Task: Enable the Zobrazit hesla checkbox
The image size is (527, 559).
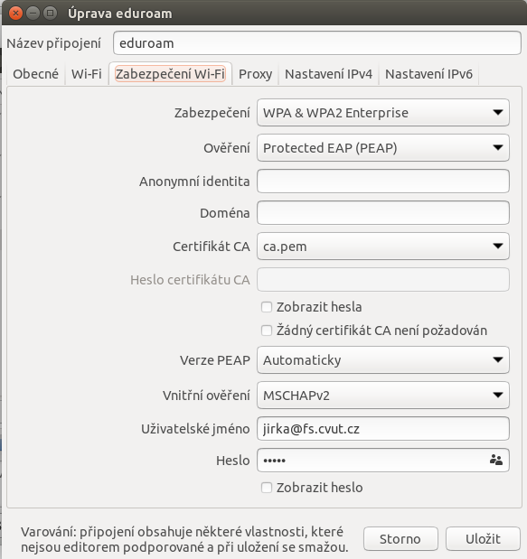Action: pyautogui.click(x=267, y=307)
